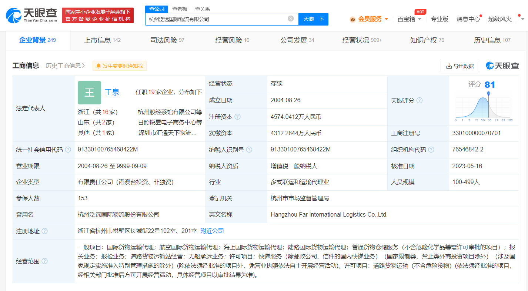The image size is (528, 291).
Task: Click 发生变更时通知我 notification button
Action: (120, 66)
